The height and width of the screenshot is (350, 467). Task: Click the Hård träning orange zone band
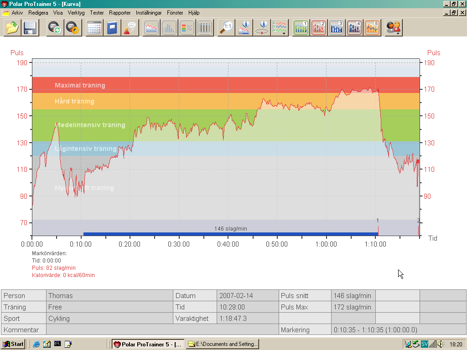click(x=226, y=101)
